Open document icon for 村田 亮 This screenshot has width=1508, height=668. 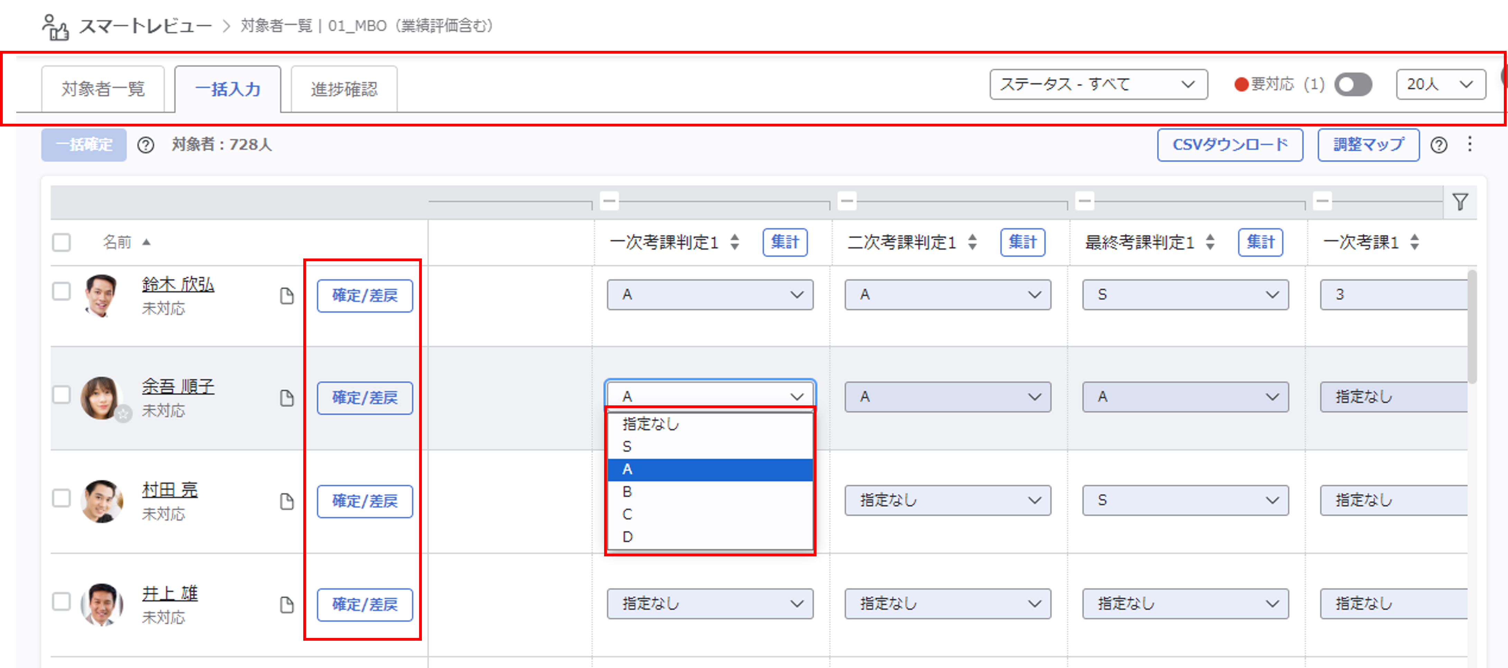click(x=286, y=501)
